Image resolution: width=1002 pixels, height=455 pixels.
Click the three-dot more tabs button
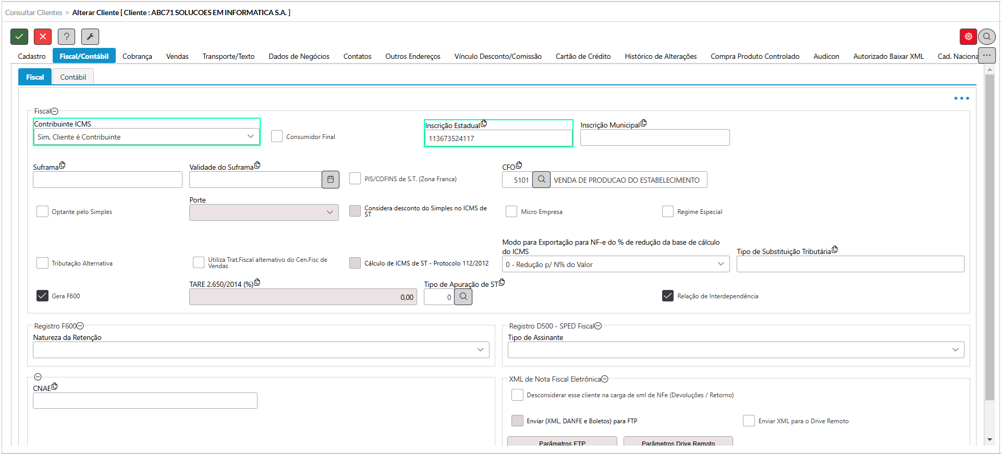pyautogui.click(x=986, y=55)
